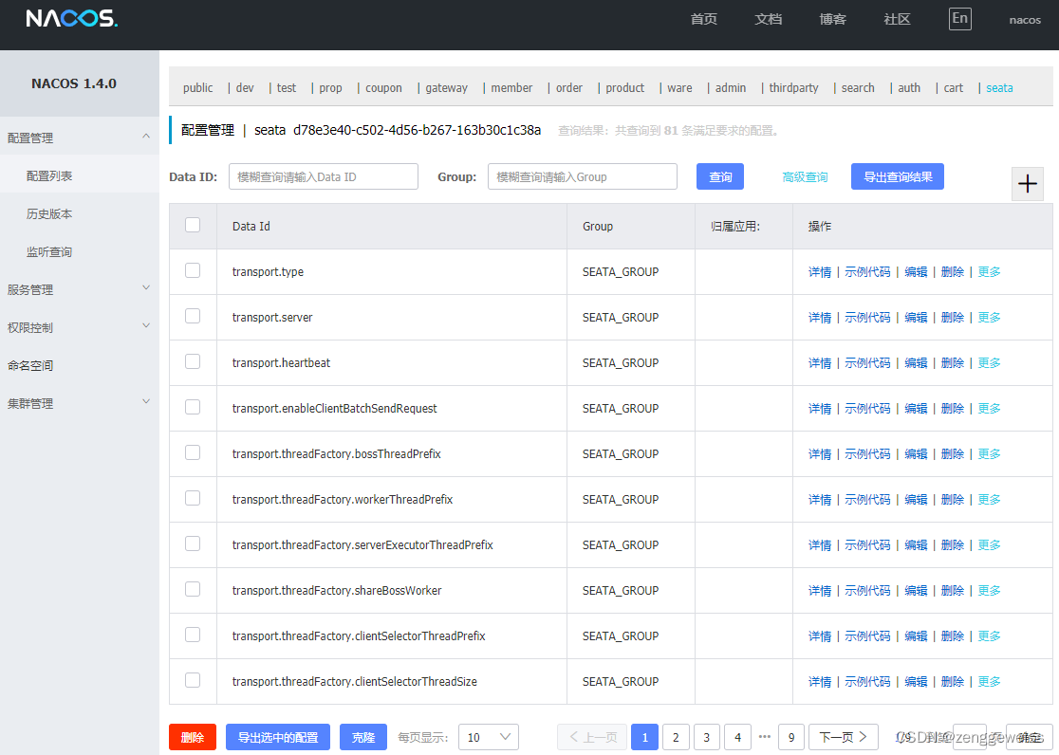Click the 克隆 button
Viewport: 1059px width, 755px height.
363,737
